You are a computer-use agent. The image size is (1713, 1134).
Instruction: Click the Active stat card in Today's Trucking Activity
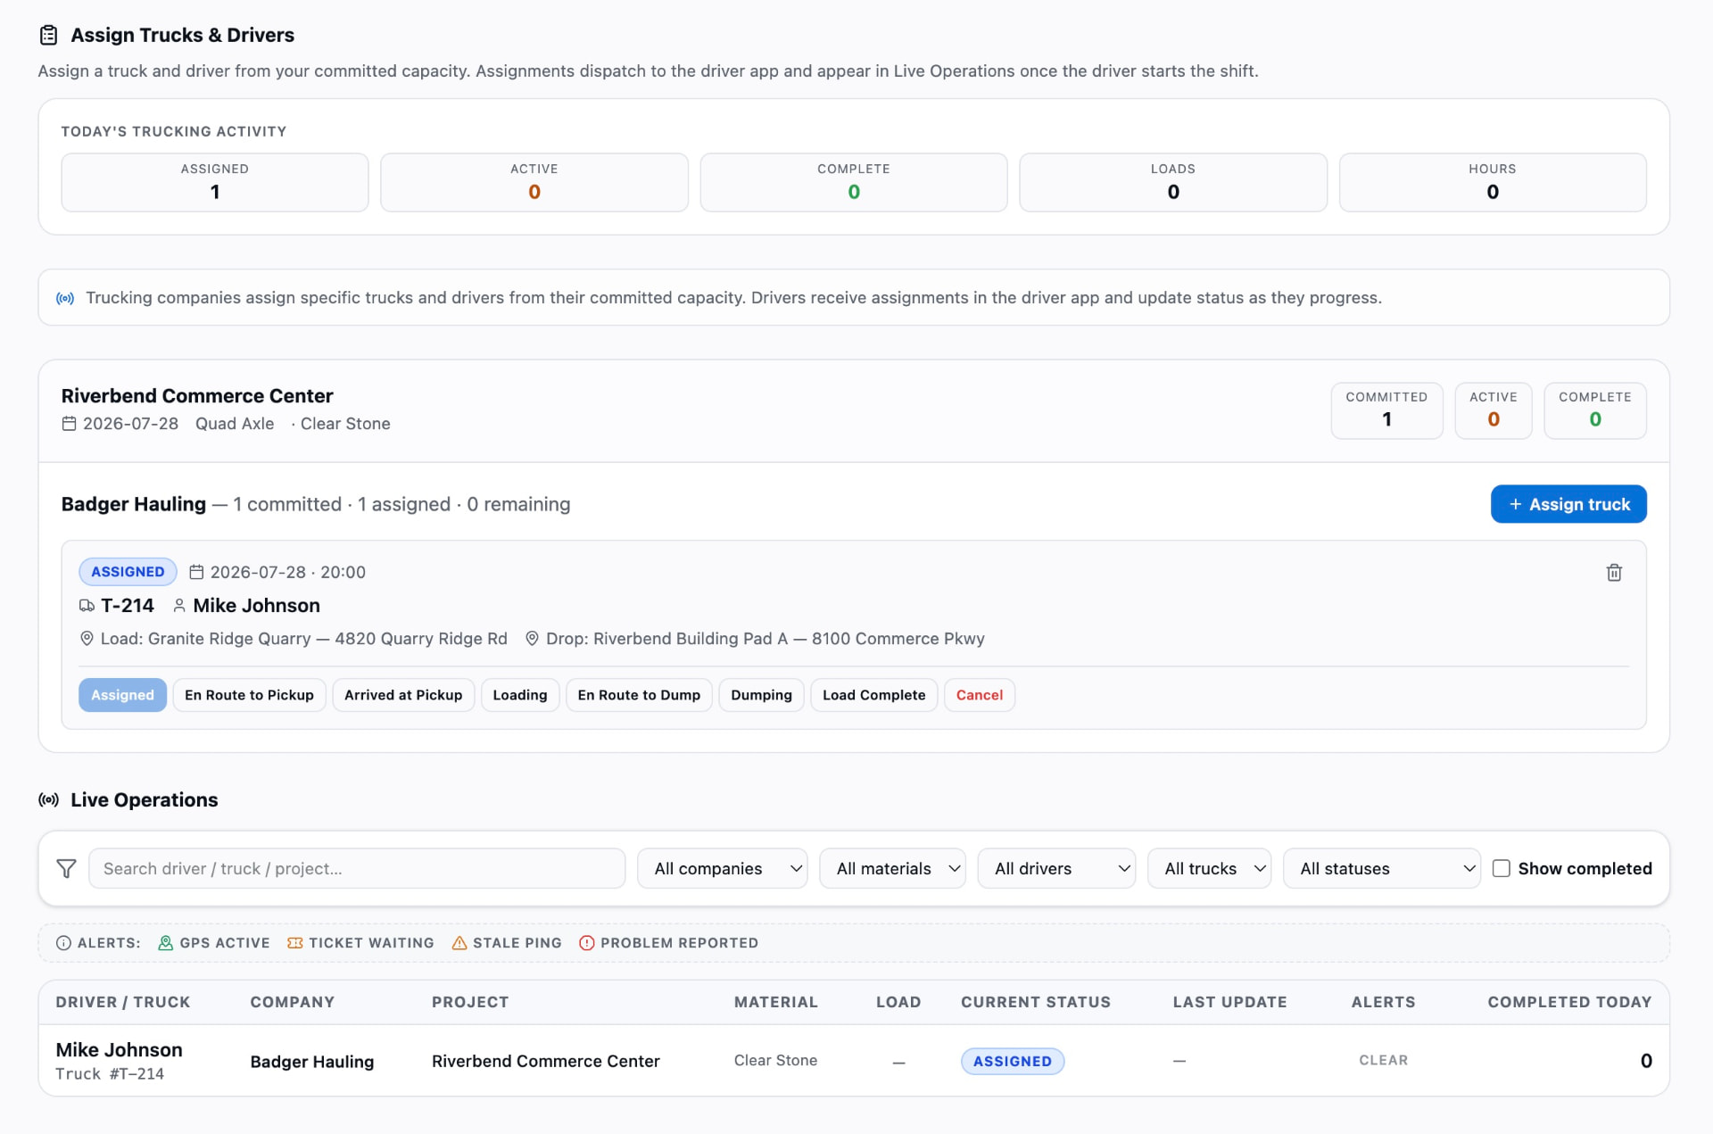pyautogui.click(x=534, y=183)
